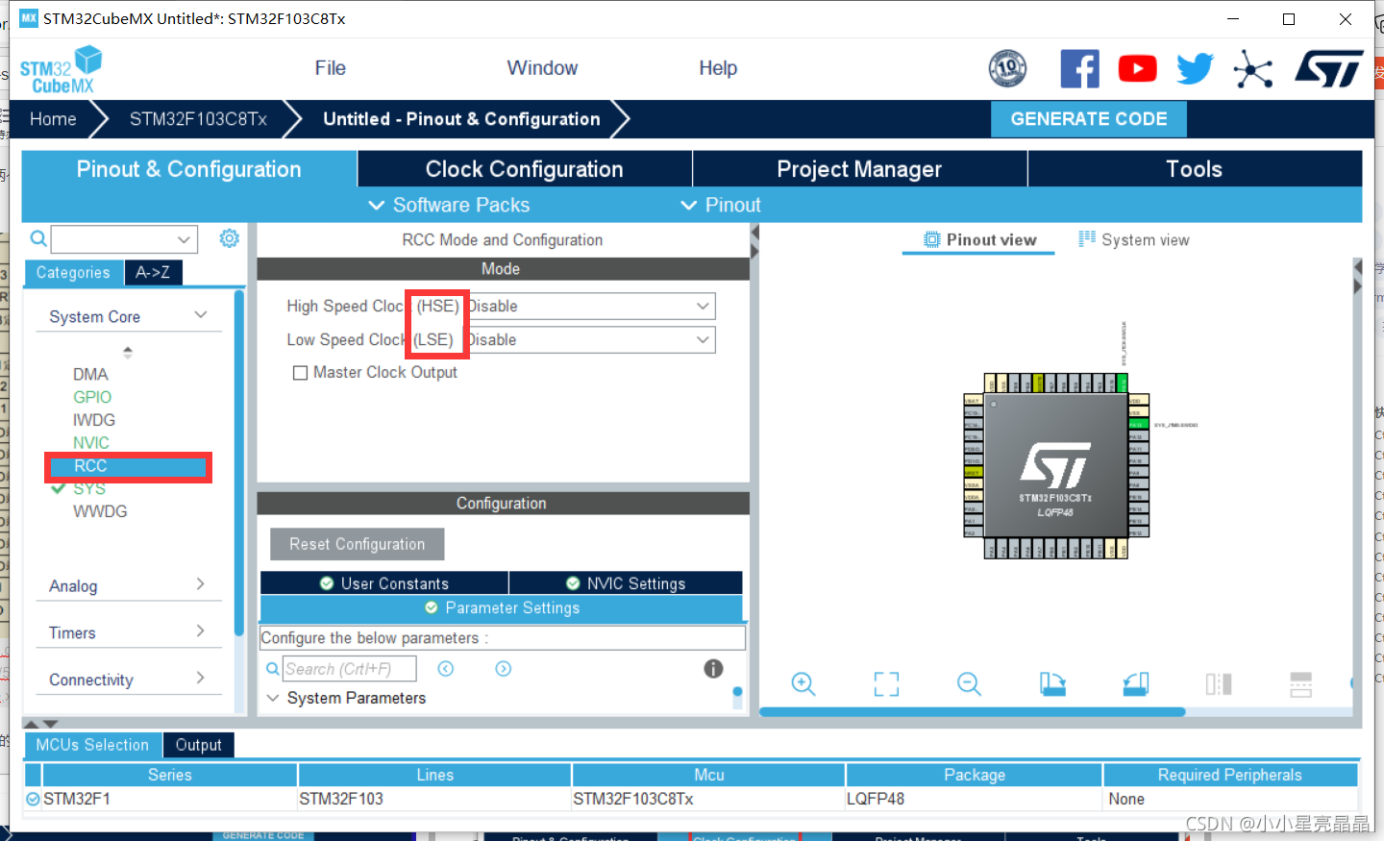The height and width of the screenshot is (841, 1384).
Task: Open the Window menu
Action: [542, 68]
